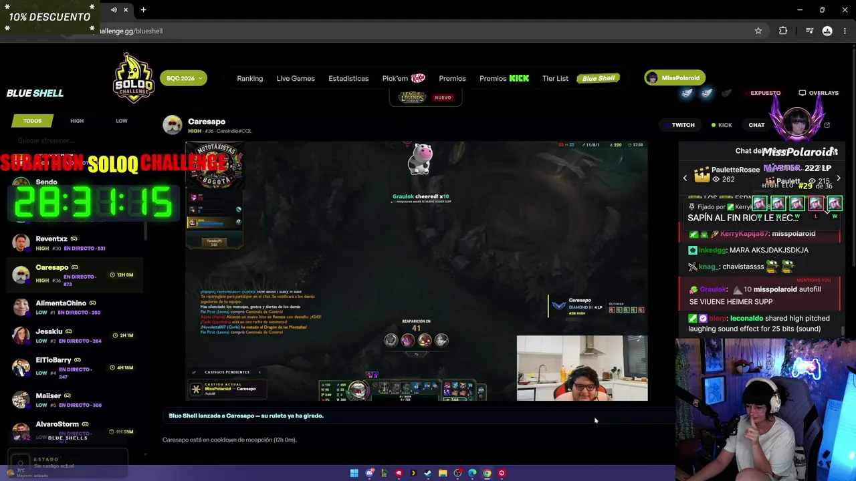Open the Pick'em KitKat page
The image size is (856, 481).
point(404,78)
